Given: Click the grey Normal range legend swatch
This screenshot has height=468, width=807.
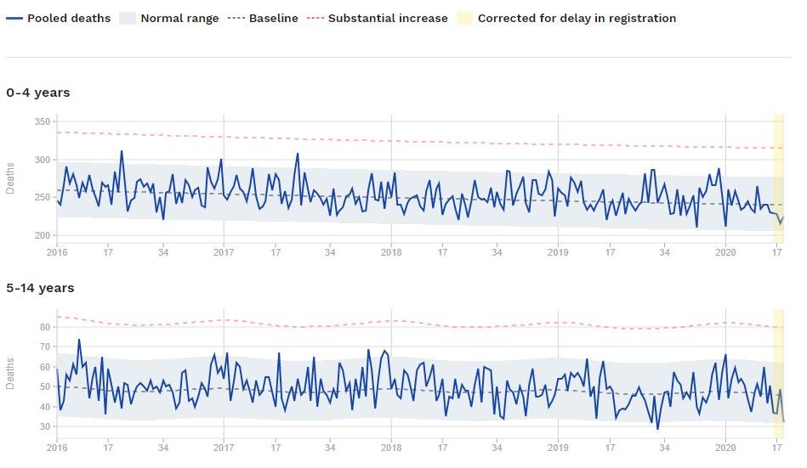Looking at the screenshot, I should (x=127, y=18).
